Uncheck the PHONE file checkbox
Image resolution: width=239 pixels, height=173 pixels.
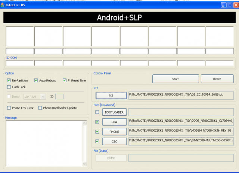(97, 132)
